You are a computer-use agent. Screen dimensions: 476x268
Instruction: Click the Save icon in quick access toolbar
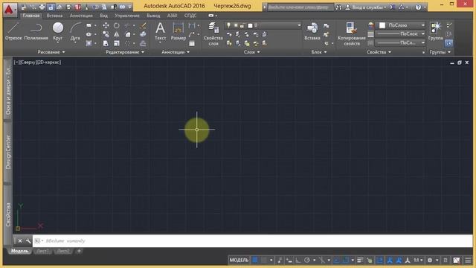(51, 7)
